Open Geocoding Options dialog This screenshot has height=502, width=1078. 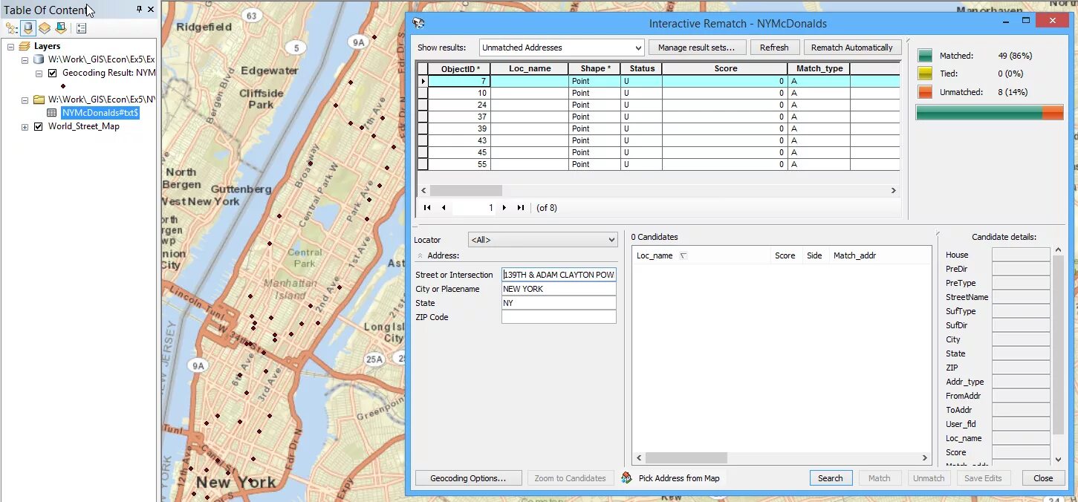[468, 478]
